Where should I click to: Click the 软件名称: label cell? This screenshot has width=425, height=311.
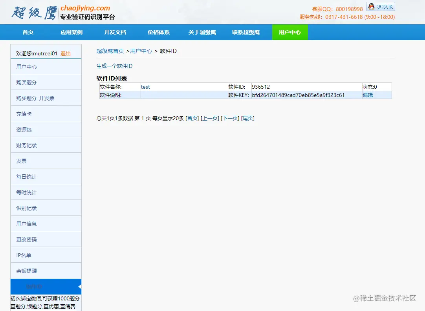(120, 87)
